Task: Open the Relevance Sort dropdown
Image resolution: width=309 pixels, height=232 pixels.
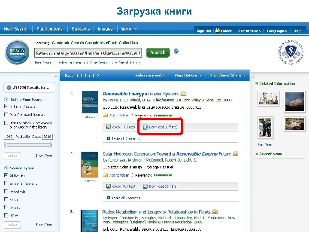Action: [x=151, y=75]
